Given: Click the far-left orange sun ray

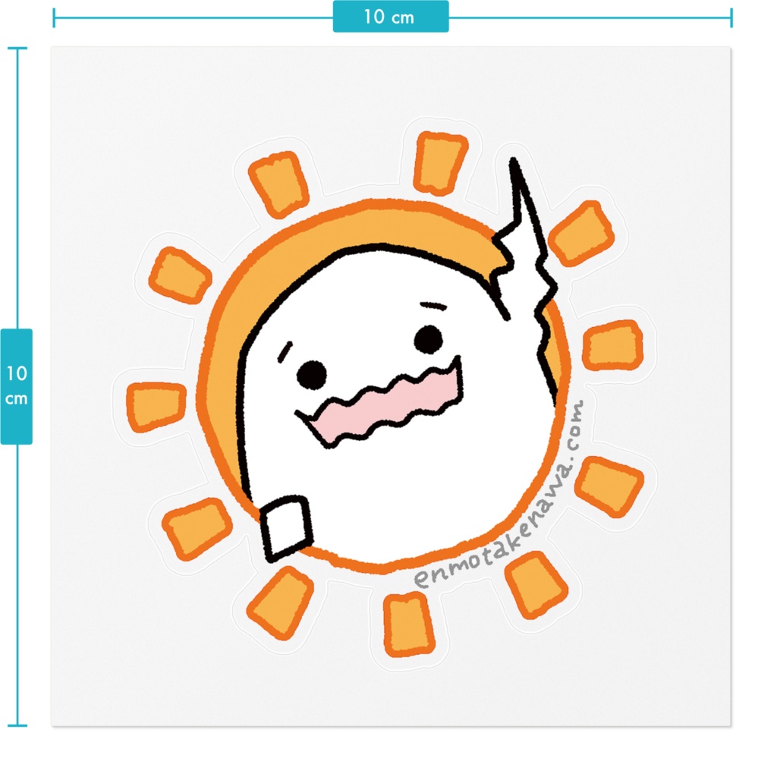Looking at the screenshot, I should tap(156, 407).
